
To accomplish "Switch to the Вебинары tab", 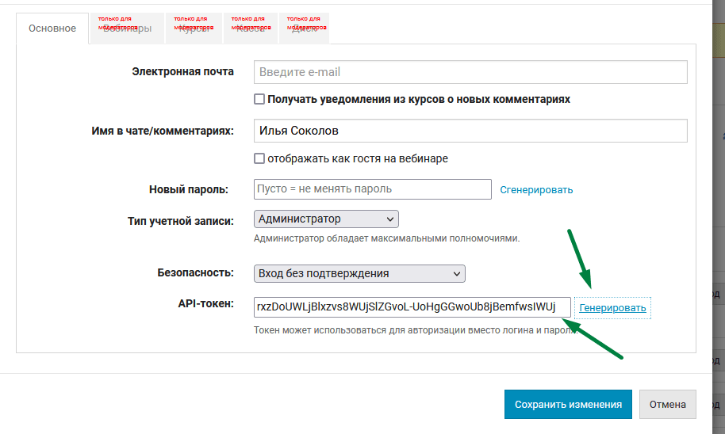I will pyautogui.click(x=127, y=29).
